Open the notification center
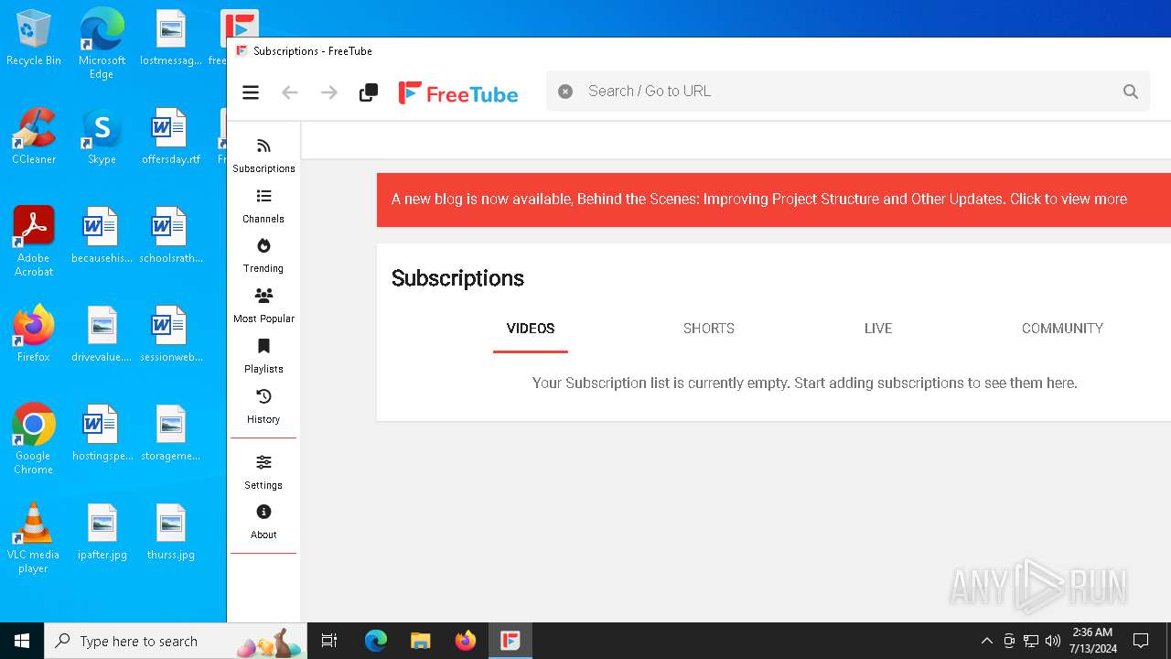1171x659 pixels. (1141, 641)
